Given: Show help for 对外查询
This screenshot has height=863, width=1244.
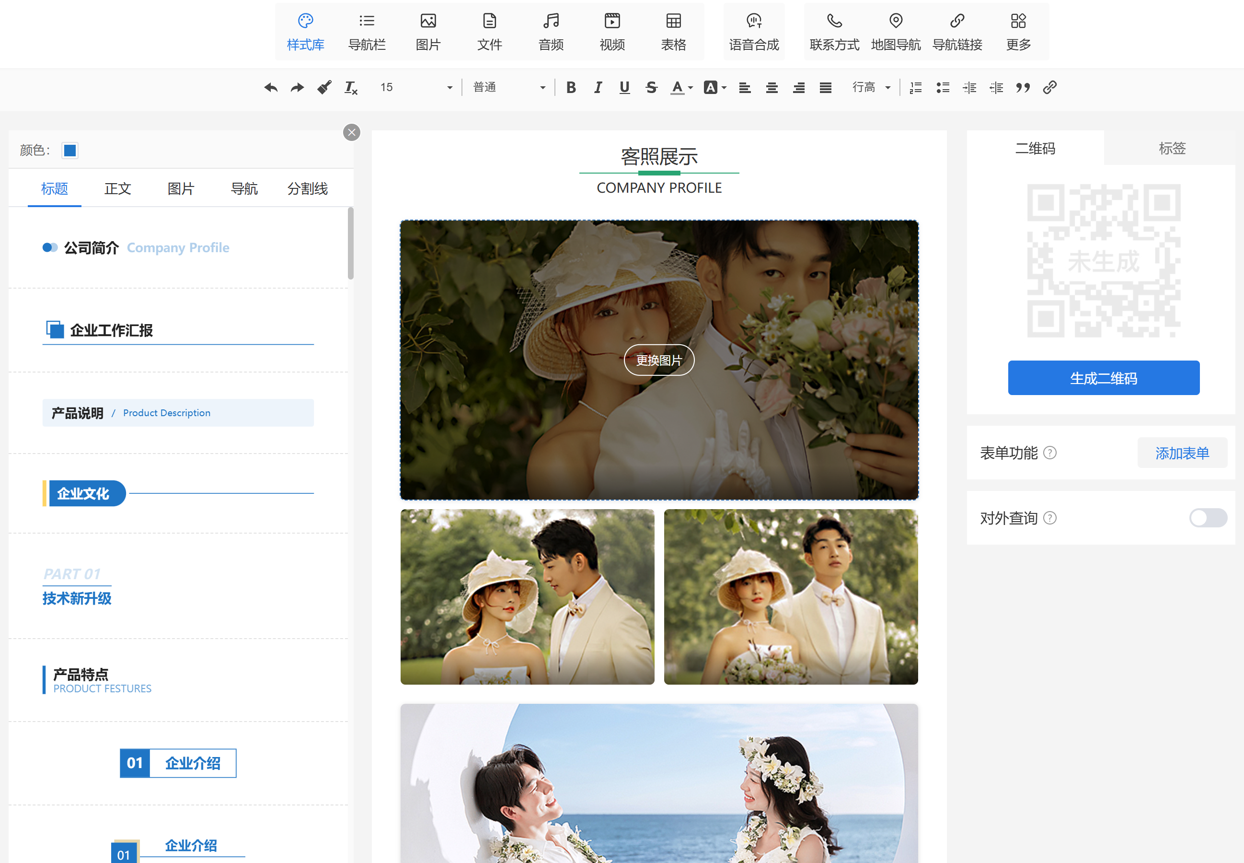Looking at the screenshot, I should pyautogui.click(x=1050, y=519).
